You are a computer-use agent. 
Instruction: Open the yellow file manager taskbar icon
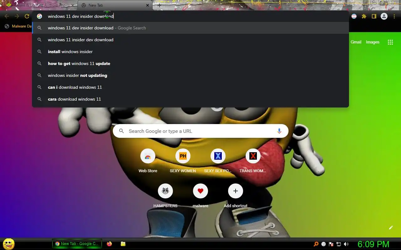[x=123, y=244]
